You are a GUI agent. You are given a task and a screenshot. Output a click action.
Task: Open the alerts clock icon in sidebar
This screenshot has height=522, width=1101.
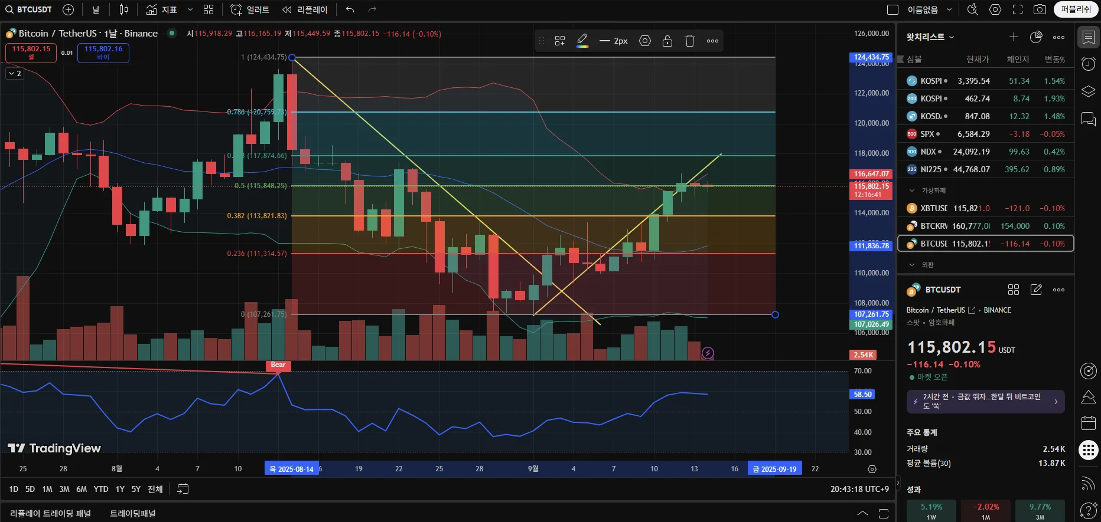point(1089,64)
